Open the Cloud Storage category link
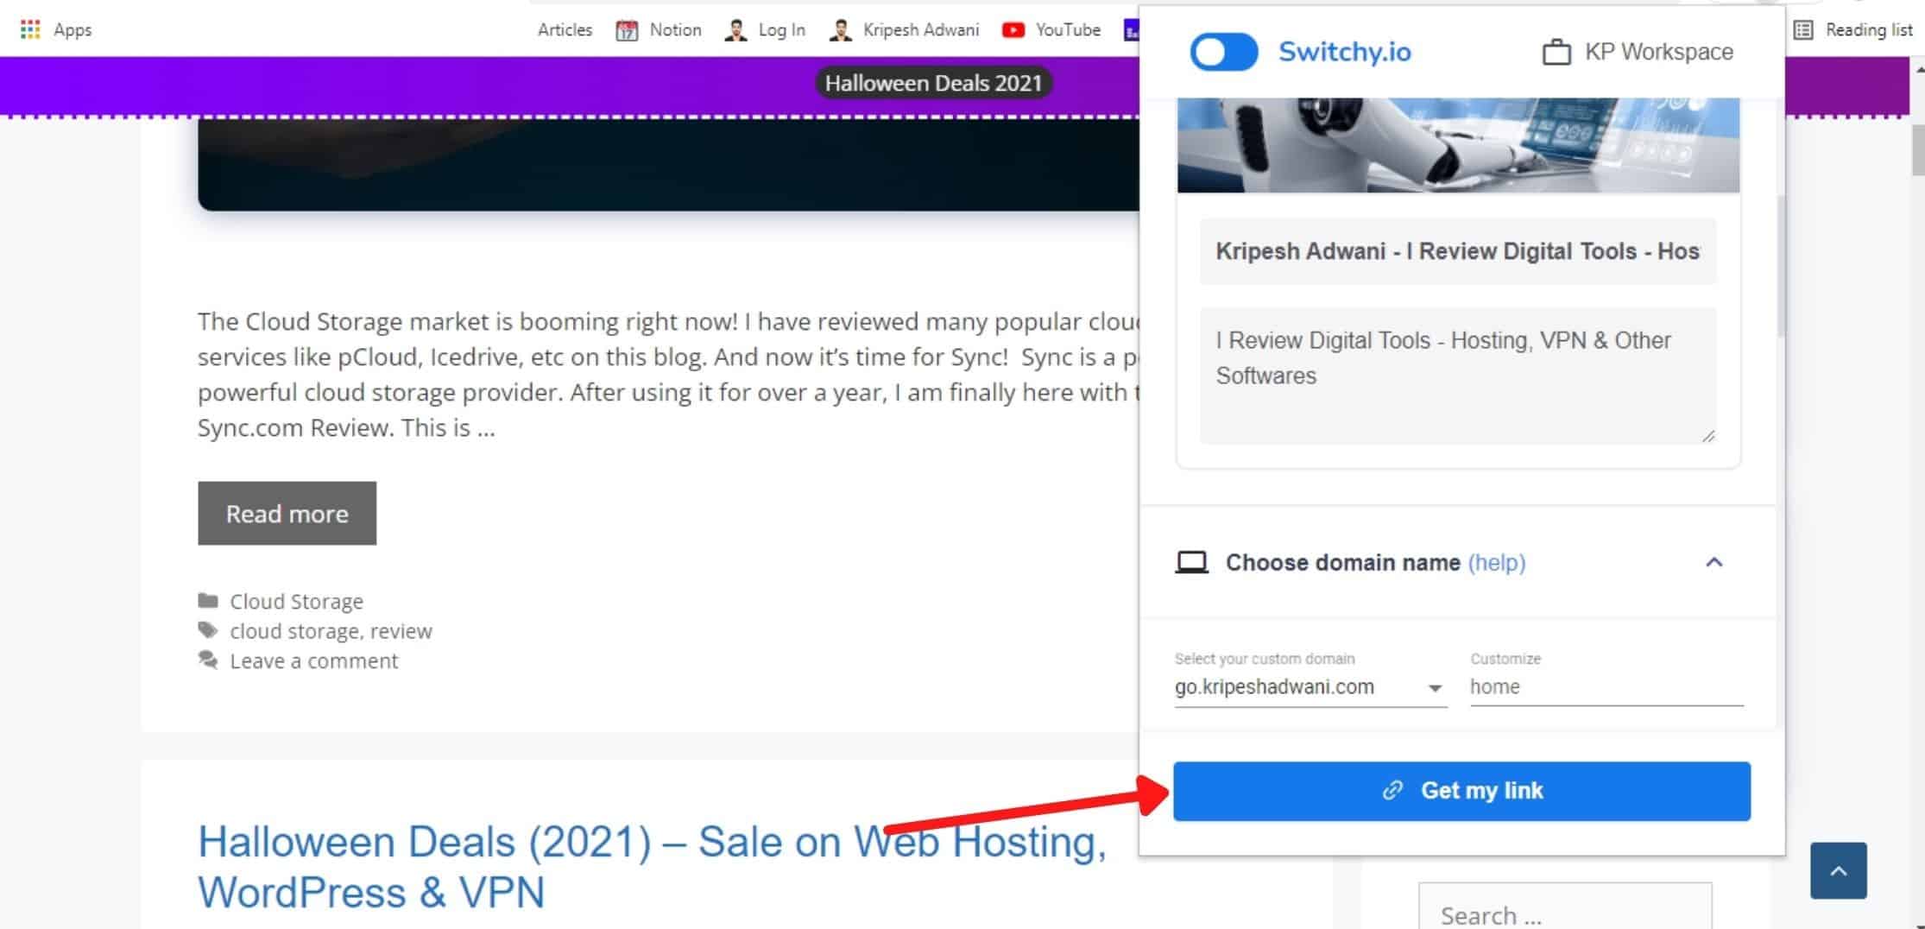This screenshot has height=929, width=1925. pyautogui.click(x=296, y=601)
